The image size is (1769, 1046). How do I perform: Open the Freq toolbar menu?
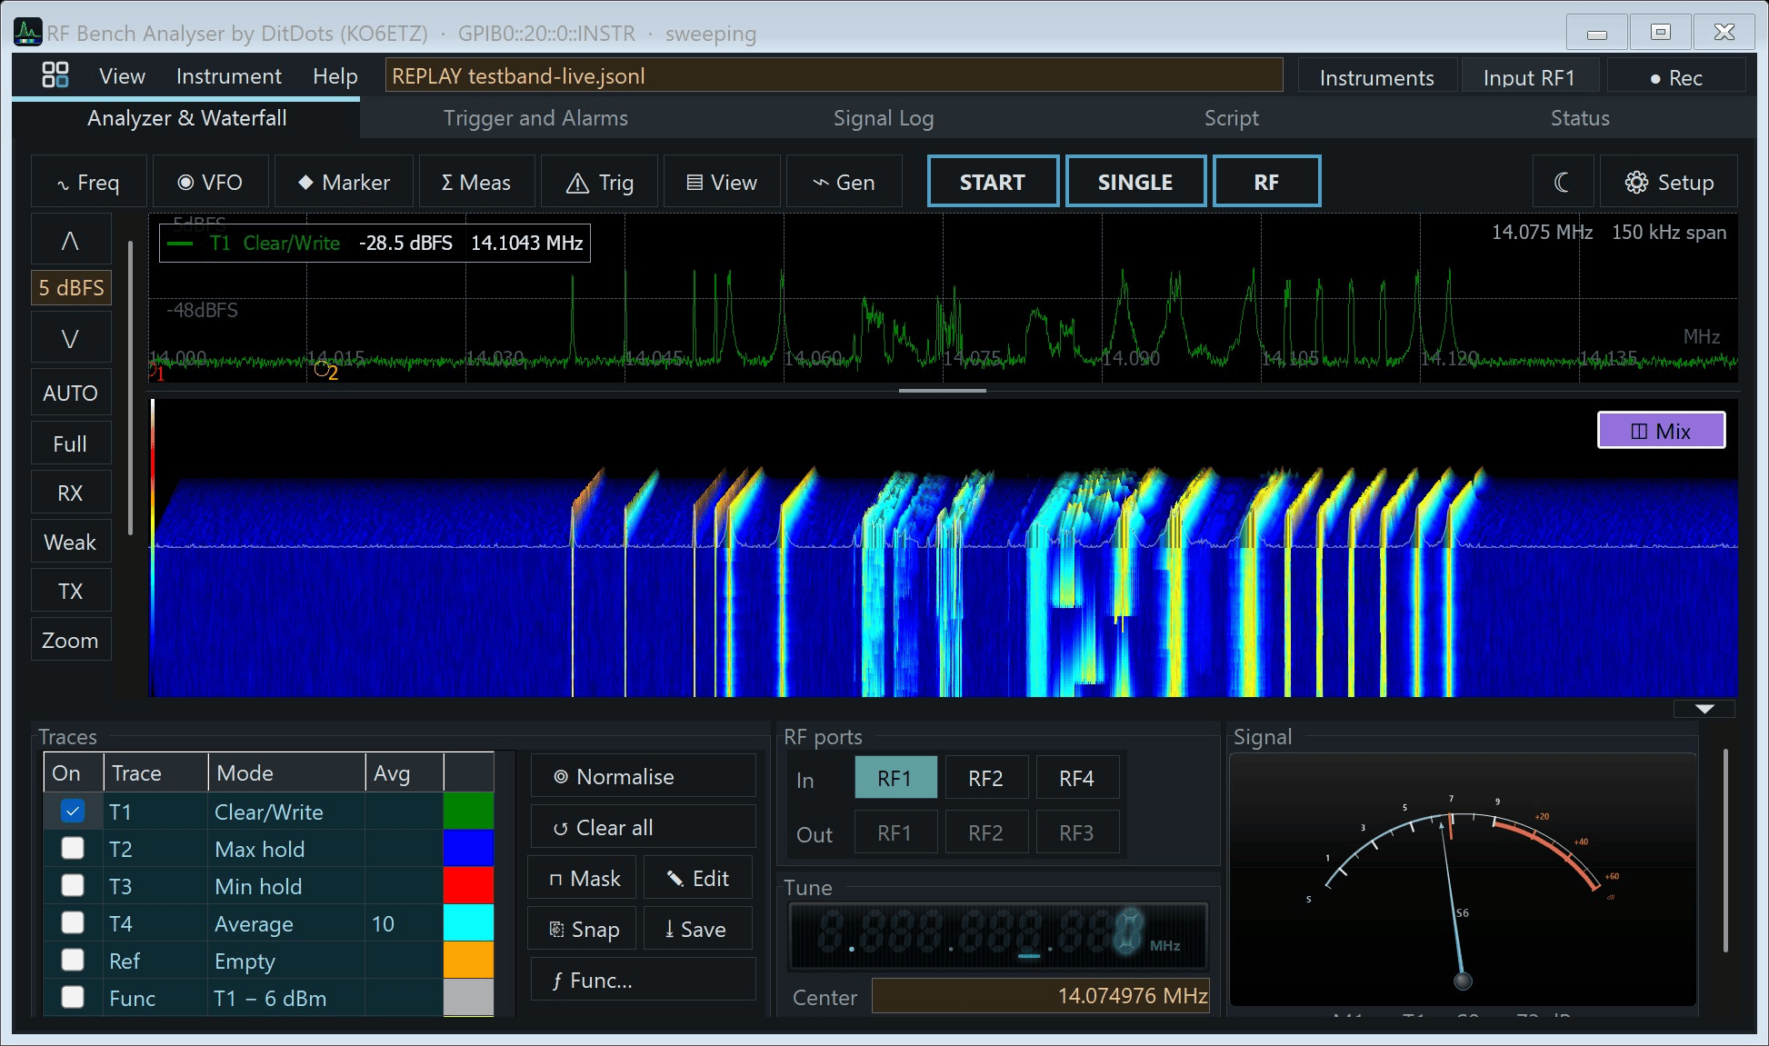click(88, 182)
